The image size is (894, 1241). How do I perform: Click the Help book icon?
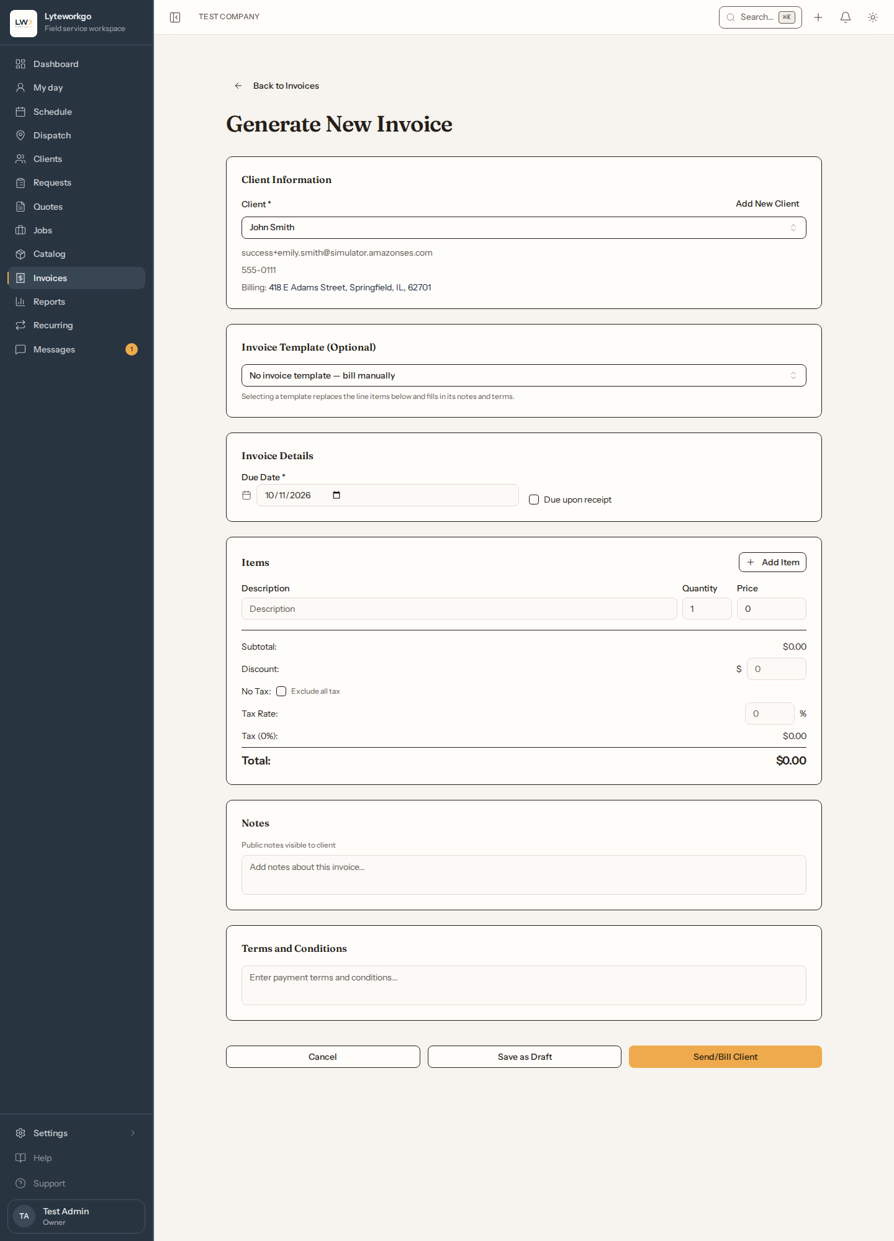(20, 1158)
